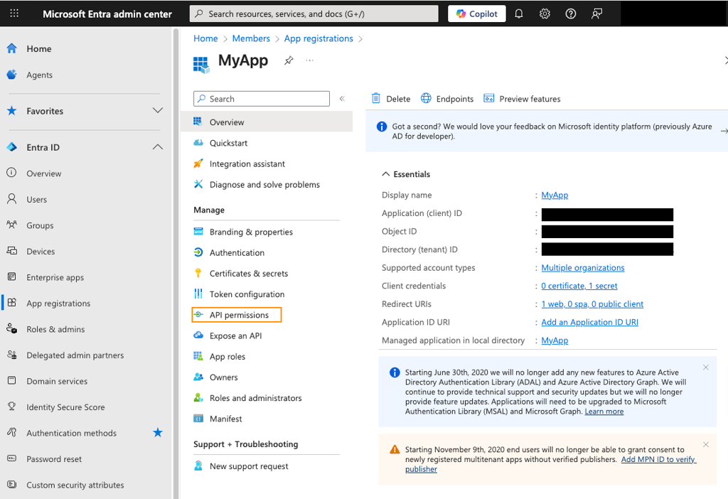Open the 0 certificate, 1 secret link
The width and height of the screenshot is (728, 499).
tap(579, 286)
